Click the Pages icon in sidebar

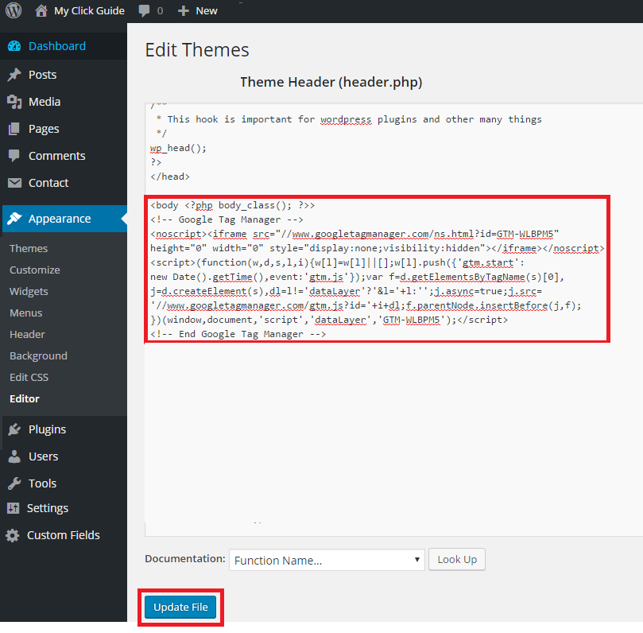pos(14,129)
